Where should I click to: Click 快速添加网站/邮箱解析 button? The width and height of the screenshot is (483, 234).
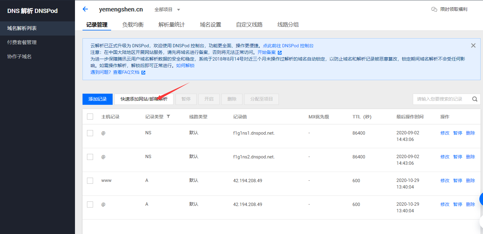tap(144, 99)
